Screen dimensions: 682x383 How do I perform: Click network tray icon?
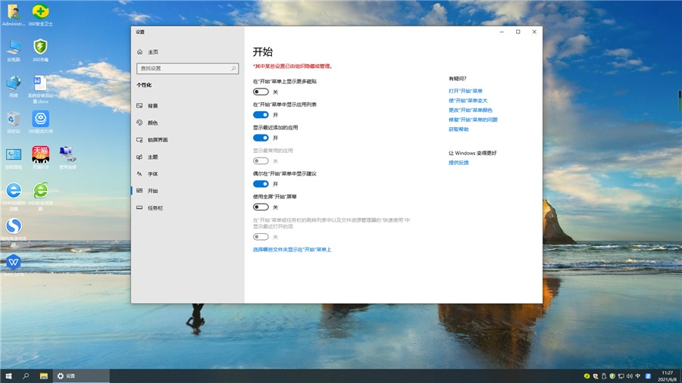(621, 376)
